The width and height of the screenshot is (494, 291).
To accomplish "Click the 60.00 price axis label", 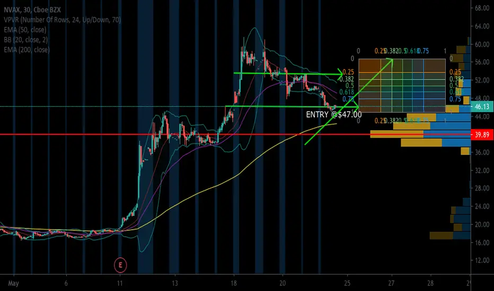I will pos(482,44).
